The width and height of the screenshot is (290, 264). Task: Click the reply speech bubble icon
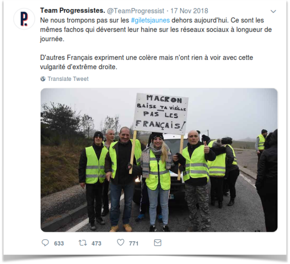pos(45,243)
